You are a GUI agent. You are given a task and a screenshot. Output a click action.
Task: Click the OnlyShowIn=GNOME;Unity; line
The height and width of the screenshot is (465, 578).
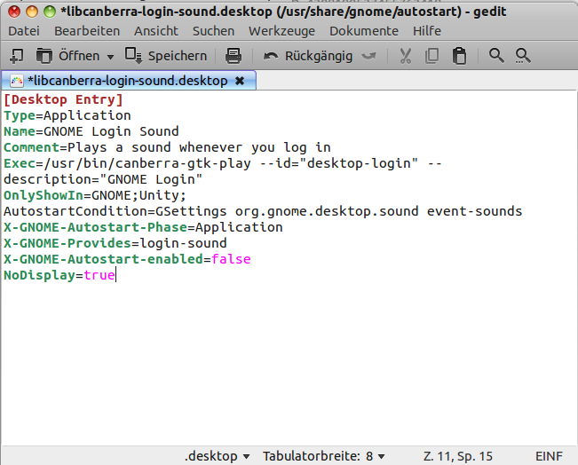(95, 195)
